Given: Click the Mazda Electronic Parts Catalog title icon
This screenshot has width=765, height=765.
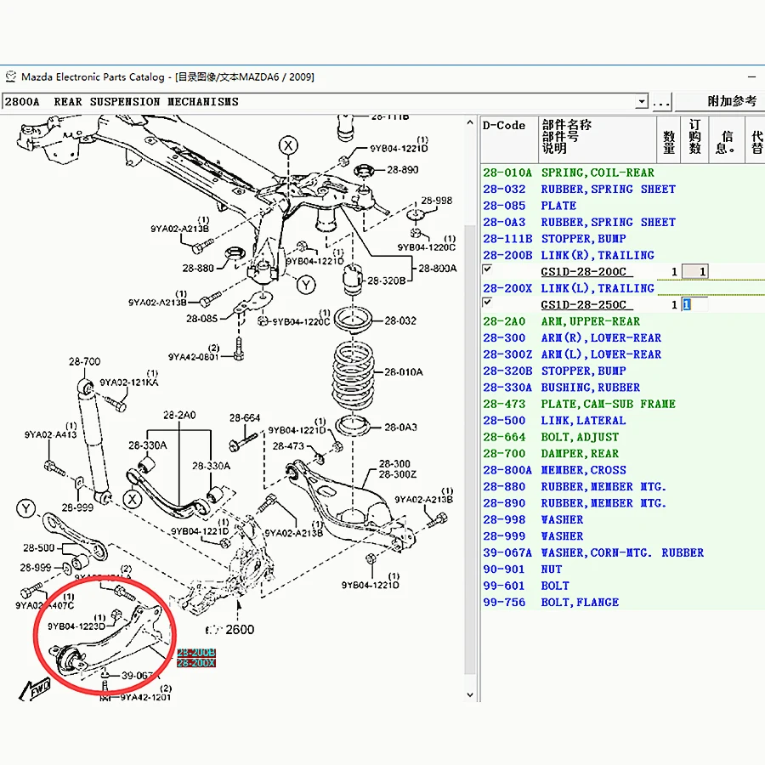Looking at the screenshot, I should coord(10,77).
